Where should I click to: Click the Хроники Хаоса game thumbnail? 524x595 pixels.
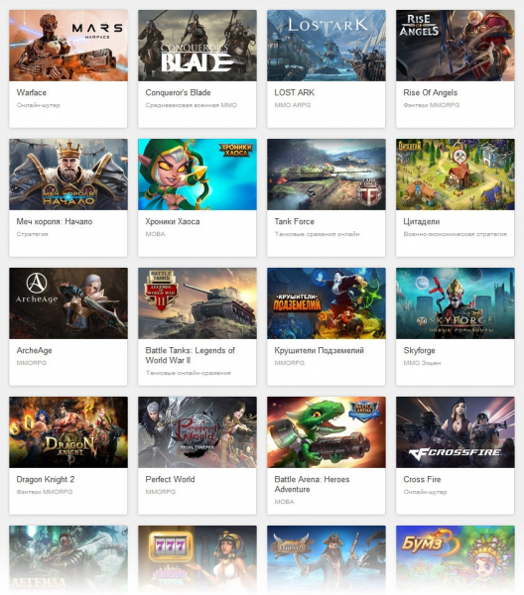[x=197, y=175]
